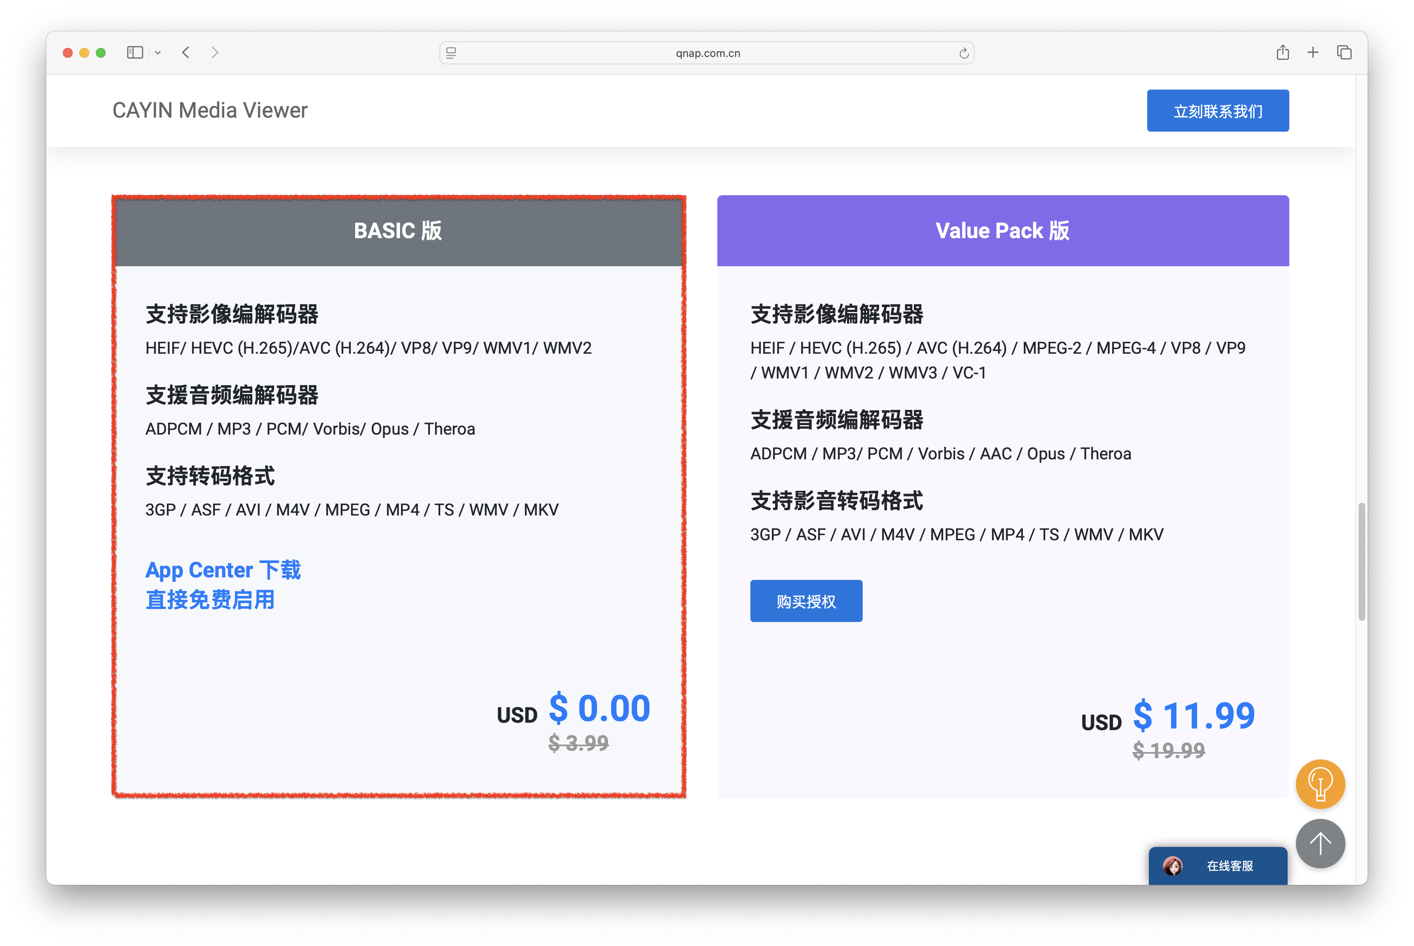The height and width of the screenshot is (946, 1414).
Task: Click the browser forward arrow
Action: [x=215, y=52]
